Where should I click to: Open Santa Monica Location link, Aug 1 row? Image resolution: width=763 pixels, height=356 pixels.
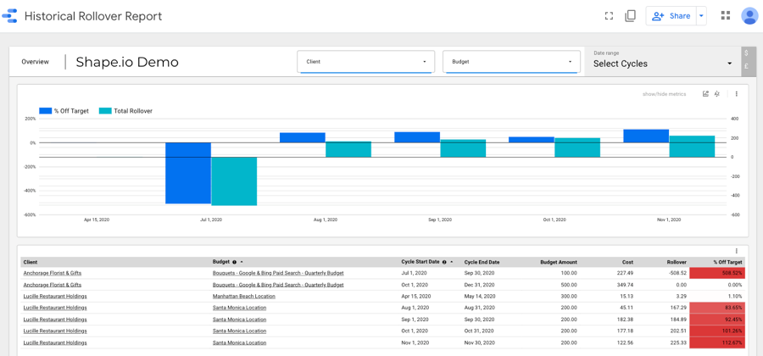239,308
